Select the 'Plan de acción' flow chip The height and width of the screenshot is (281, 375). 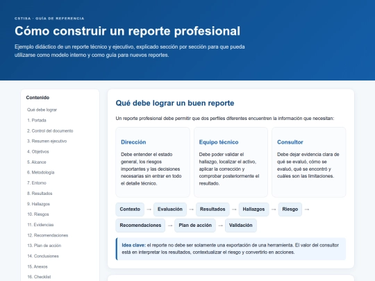coord(195,225)
